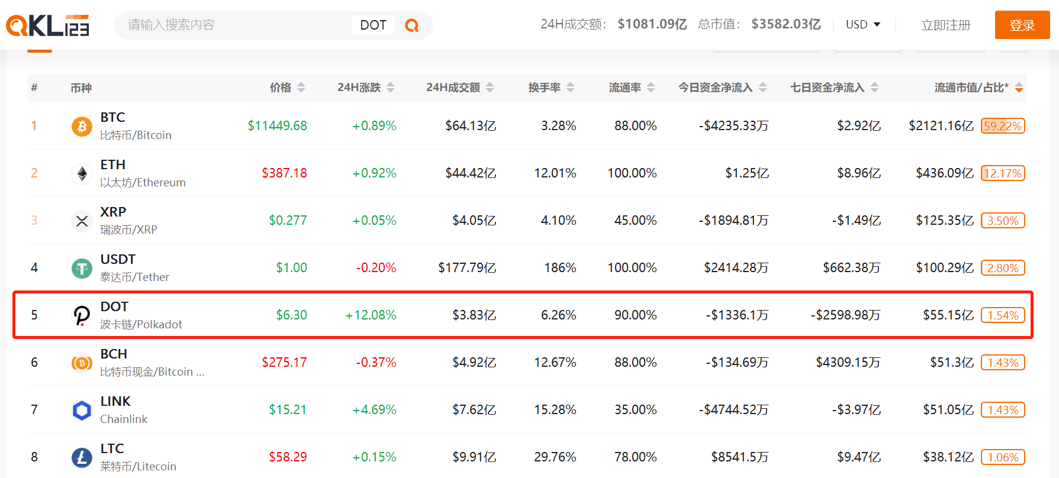1059x478 pixels.
Task: Click the Polkadot DOT icon
Action: (82, 315)
